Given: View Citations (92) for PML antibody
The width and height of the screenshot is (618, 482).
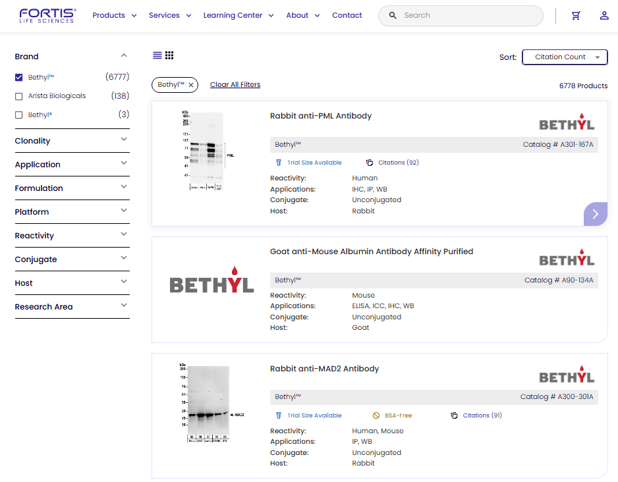Looking at the screenshot, I should click(398, 163).
